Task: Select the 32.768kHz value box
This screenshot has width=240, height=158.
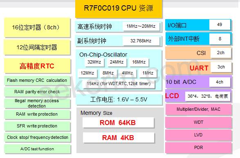Action: tap(141, 41)
